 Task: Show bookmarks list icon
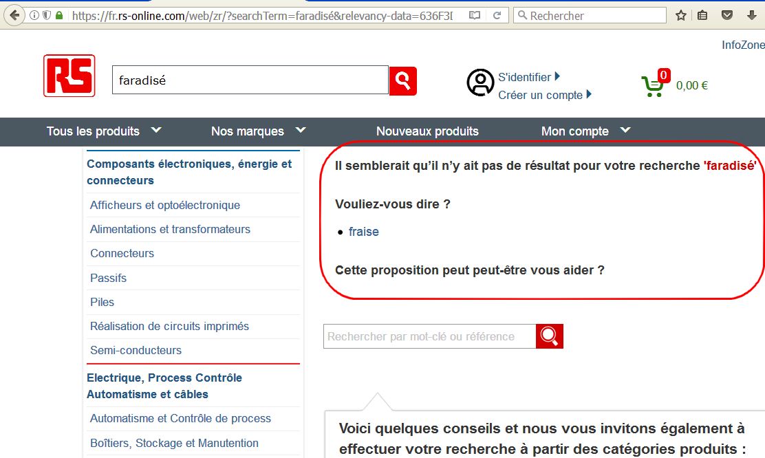(702, 16)
